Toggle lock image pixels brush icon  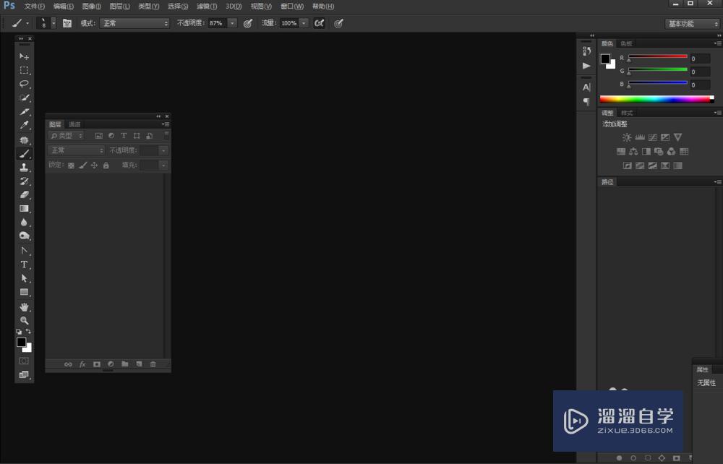[82, 166]
